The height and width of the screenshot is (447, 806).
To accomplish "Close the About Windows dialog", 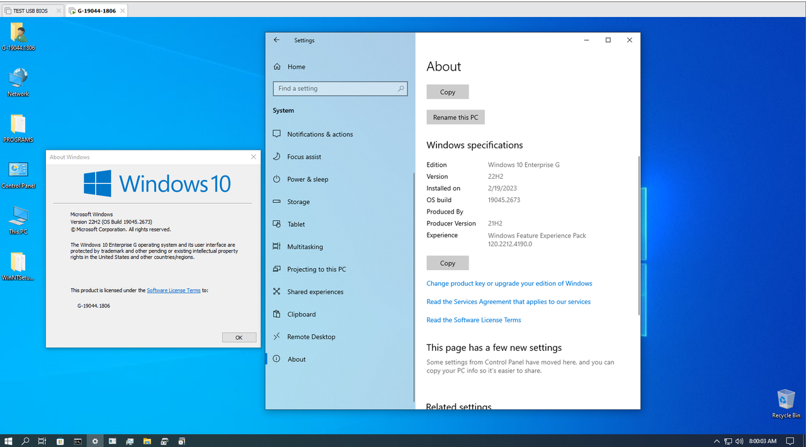I will coord(254,157).
